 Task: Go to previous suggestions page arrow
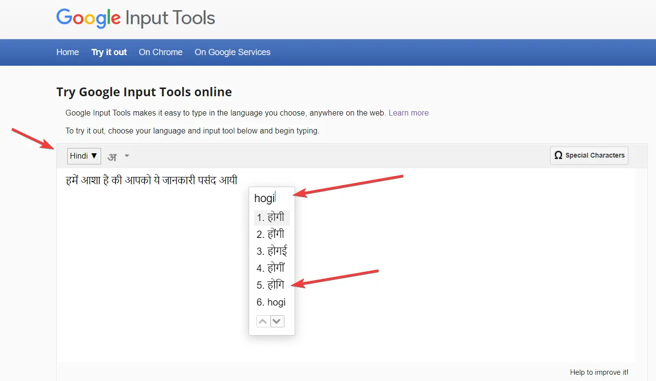263,321
